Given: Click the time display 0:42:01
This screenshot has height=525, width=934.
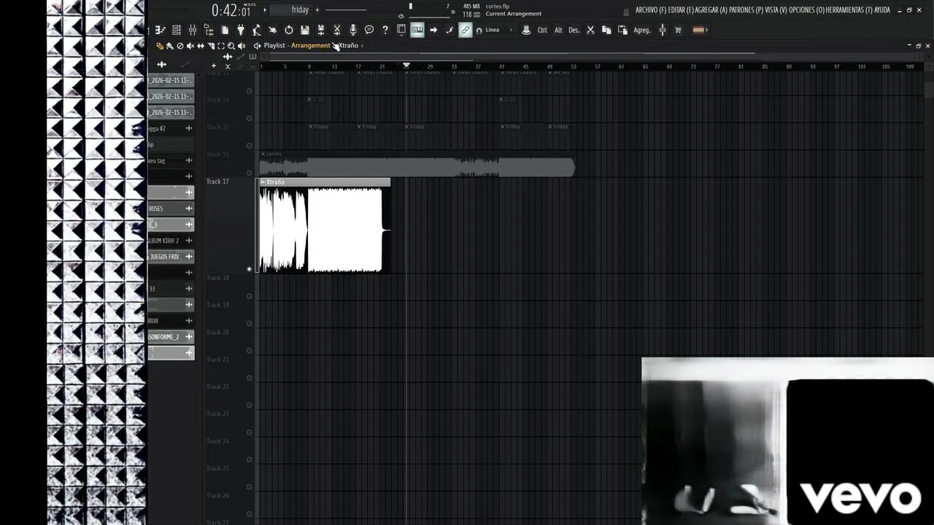Looking at the screenshot, I should pos(231,10).
